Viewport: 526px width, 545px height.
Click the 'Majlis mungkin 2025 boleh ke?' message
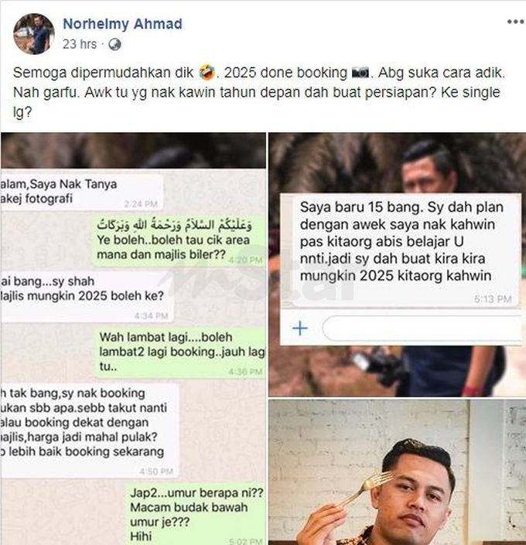point(87,296)
